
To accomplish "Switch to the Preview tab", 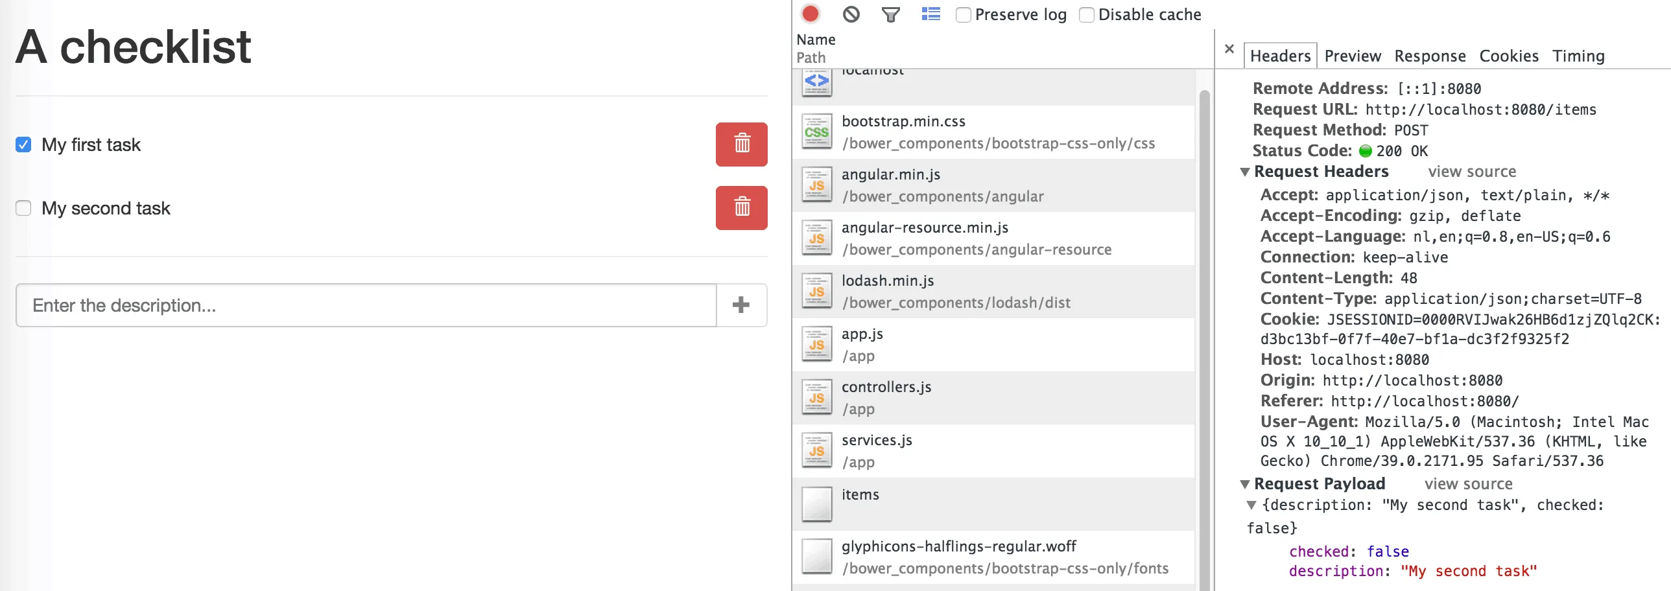I will (1353, 56).
